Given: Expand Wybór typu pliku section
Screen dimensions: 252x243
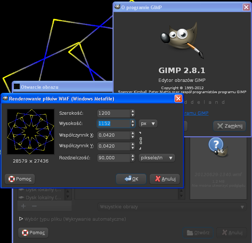Looking at the screenshot, I should coord(21,219).
